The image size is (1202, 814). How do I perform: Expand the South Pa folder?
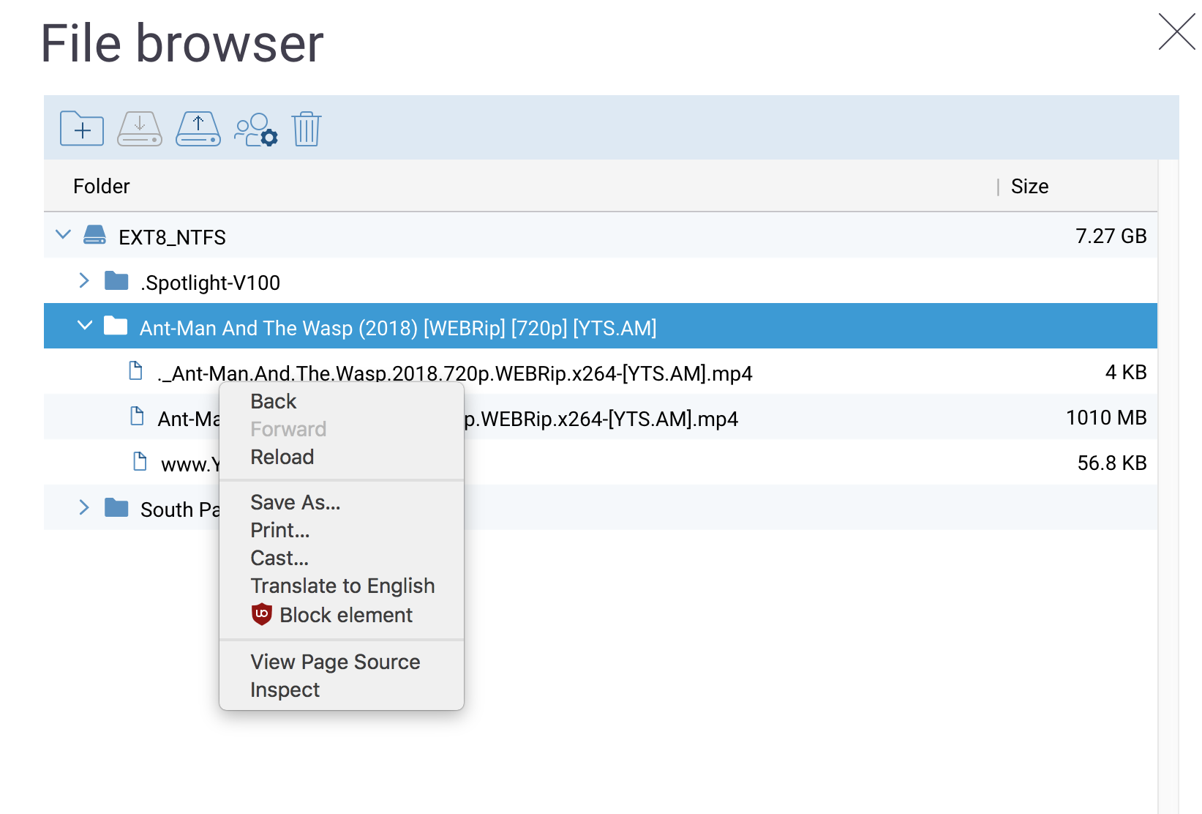pyautogui.click(x=84, y=507)
